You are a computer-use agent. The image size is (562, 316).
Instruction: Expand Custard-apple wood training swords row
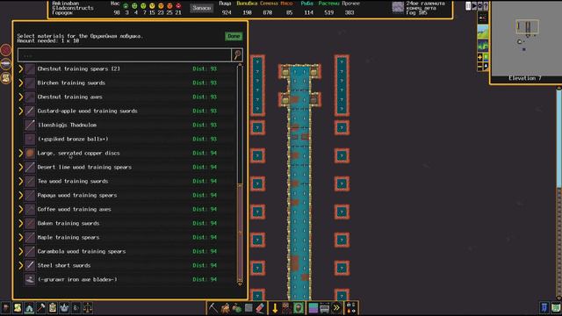point(21,111)
